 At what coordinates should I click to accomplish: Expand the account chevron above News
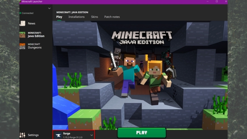[x=49, y=8]
